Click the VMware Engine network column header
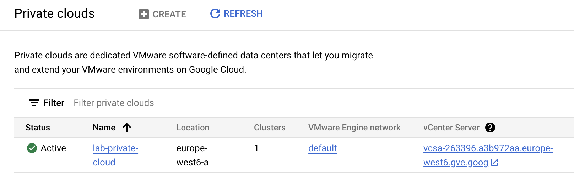574x192 pixels. [354, 128]
